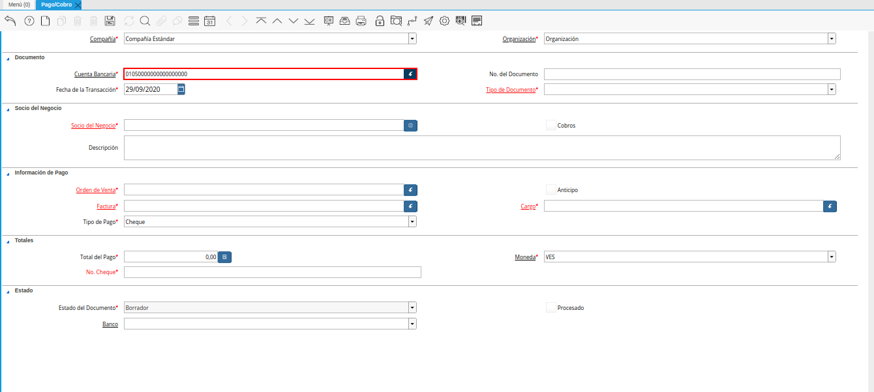The width and height of the screenshot is (874, 392).
Task: Open the Factura lookup button
Action: 410,206
